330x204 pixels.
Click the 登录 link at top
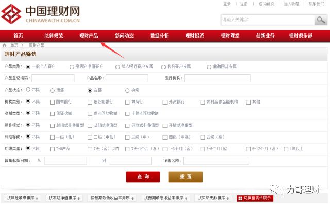(x=227, y=4)
